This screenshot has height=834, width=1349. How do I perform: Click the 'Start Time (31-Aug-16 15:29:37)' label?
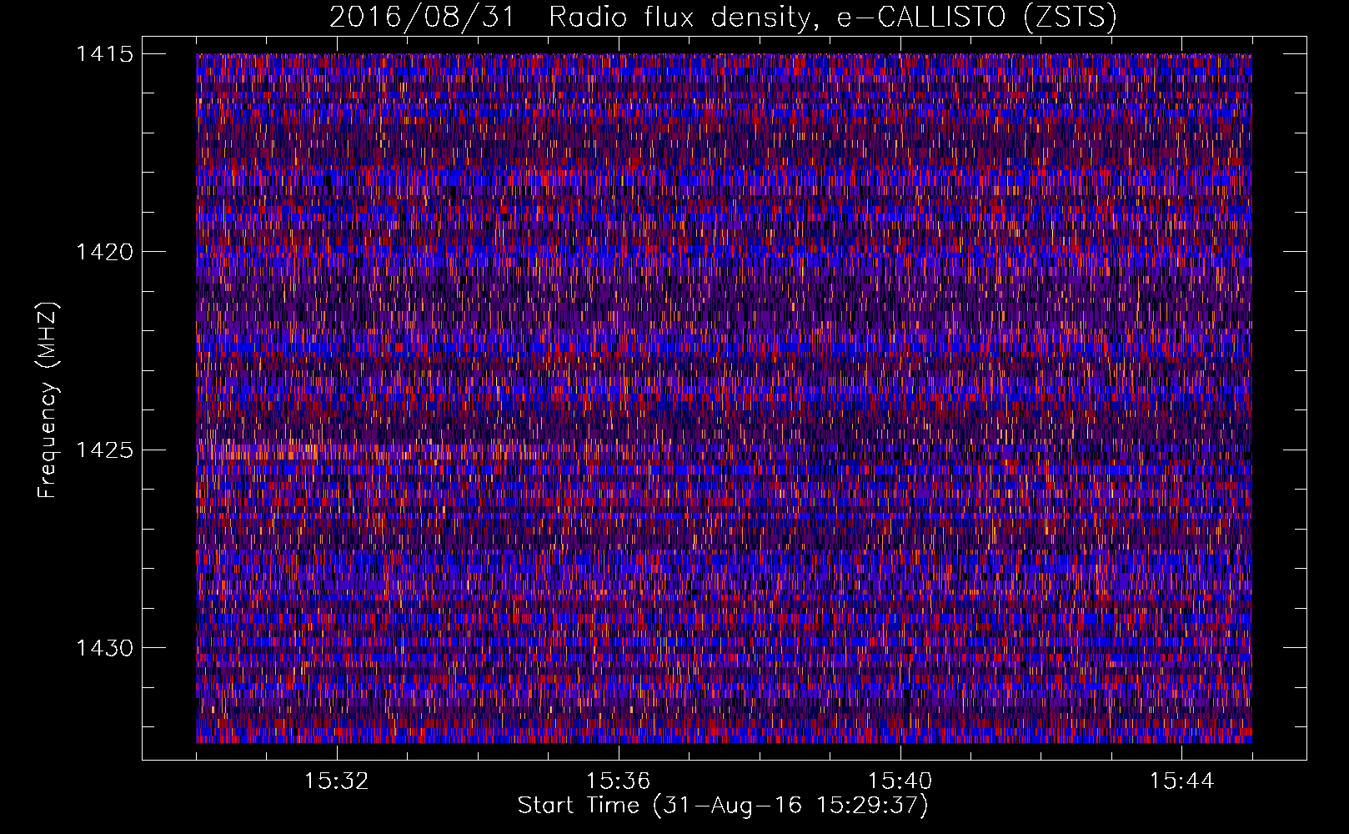point(723,806)
